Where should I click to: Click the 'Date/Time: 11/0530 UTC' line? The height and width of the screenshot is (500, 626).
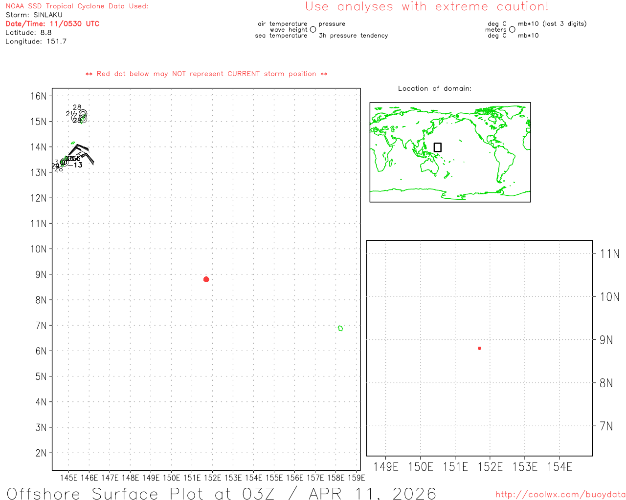point(52,24)
